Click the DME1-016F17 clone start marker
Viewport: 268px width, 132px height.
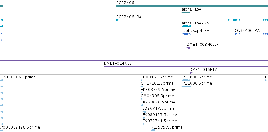pyautogui.click(x=191, y=73)
